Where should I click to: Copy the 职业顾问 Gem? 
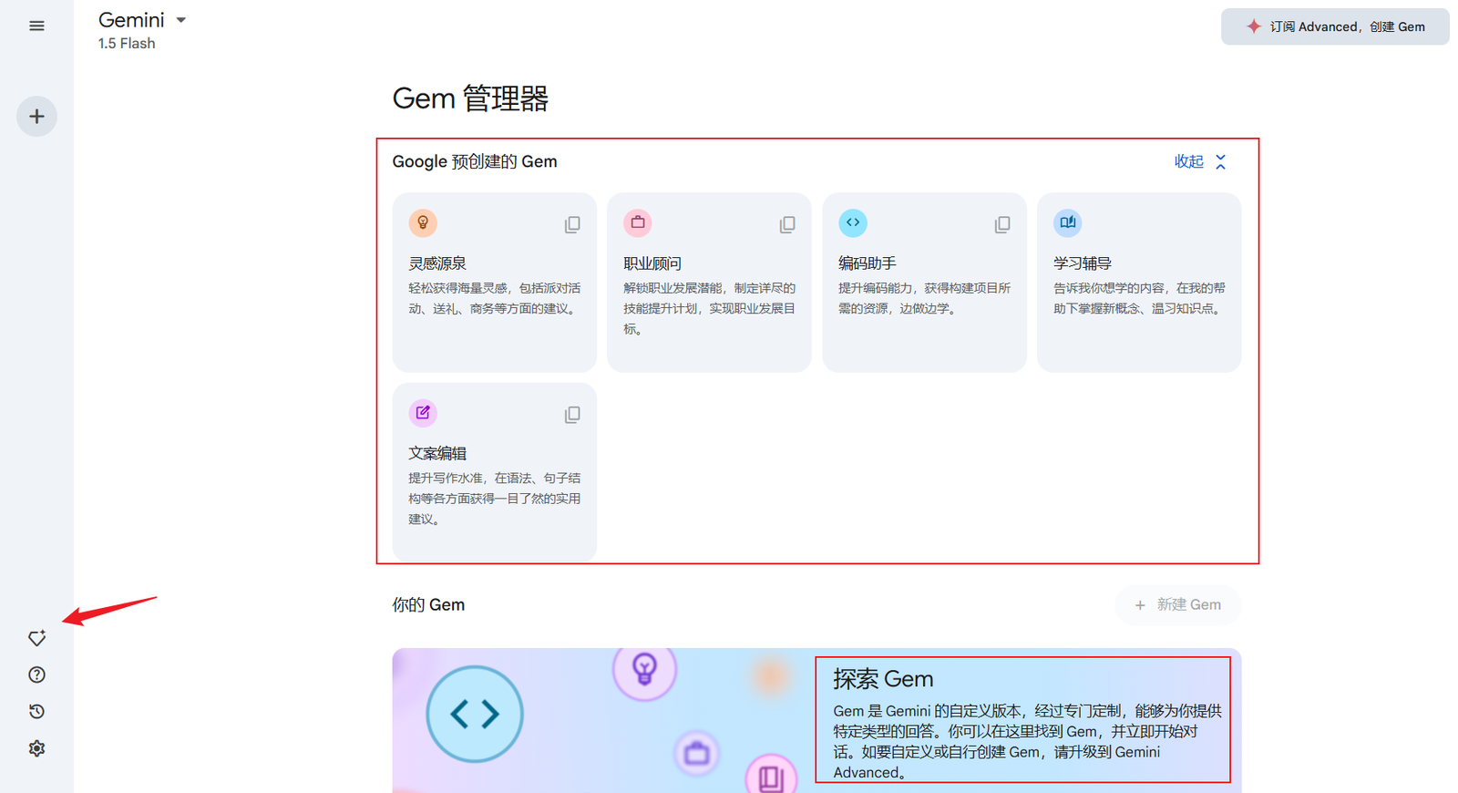coord(787,224)
